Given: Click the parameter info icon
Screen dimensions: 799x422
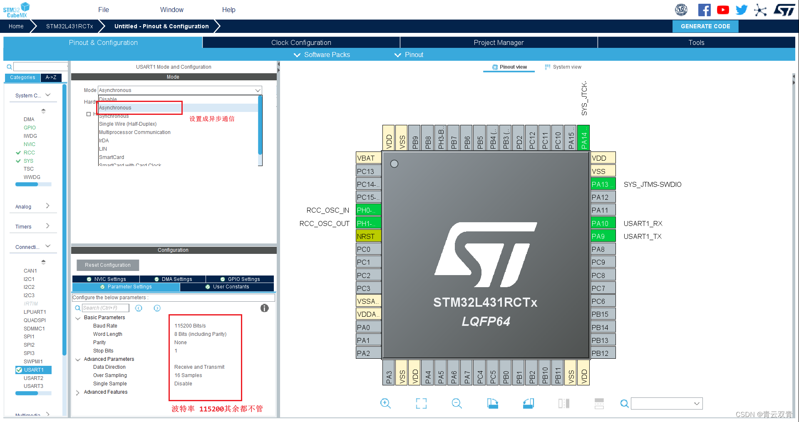Looking at the screenshot, I should pyautogui.click(x=265, y=308).
